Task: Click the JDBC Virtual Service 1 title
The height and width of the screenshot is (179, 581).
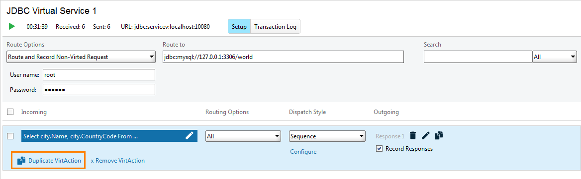Action: [52, 11]
